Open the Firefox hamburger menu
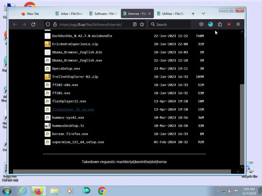262x196 pixels. 238,24
